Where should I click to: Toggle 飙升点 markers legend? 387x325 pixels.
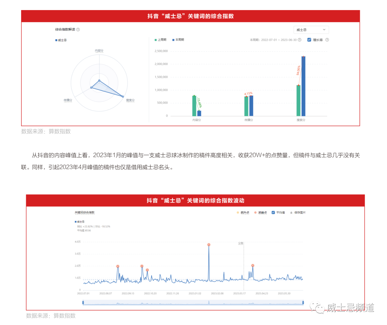click(243, 213)
